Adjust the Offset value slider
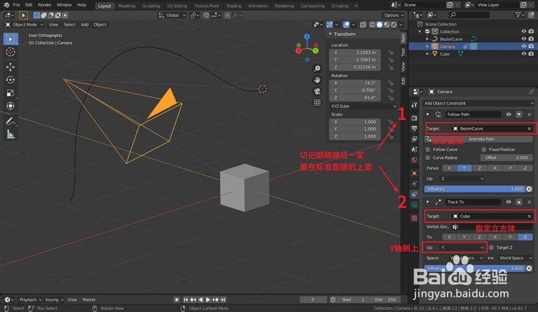 point(506,158)
